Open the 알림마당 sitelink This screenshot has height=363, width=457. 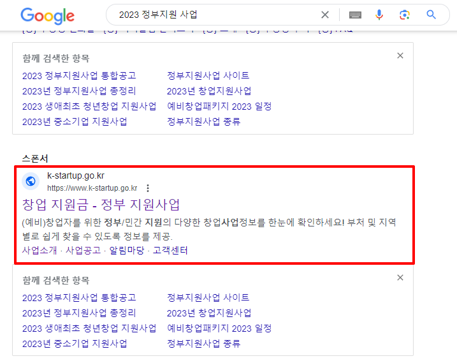click(127, 250)
